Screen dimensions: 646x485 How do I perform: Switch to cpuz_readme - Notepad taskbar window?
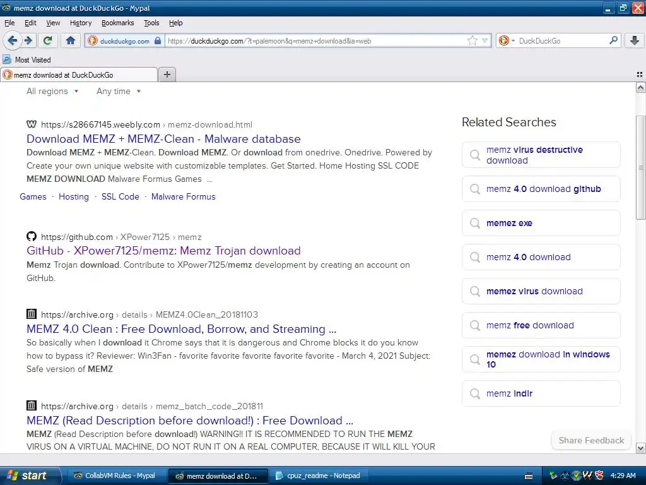coord(318,476)
